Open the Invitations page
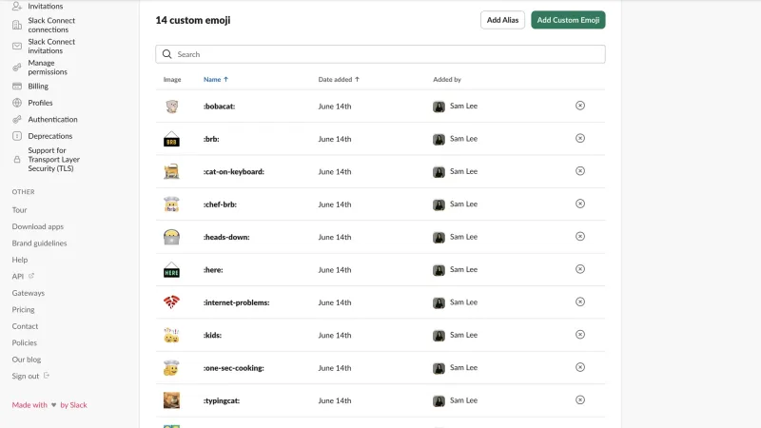 pyautogui.click(x=45, y=6)
